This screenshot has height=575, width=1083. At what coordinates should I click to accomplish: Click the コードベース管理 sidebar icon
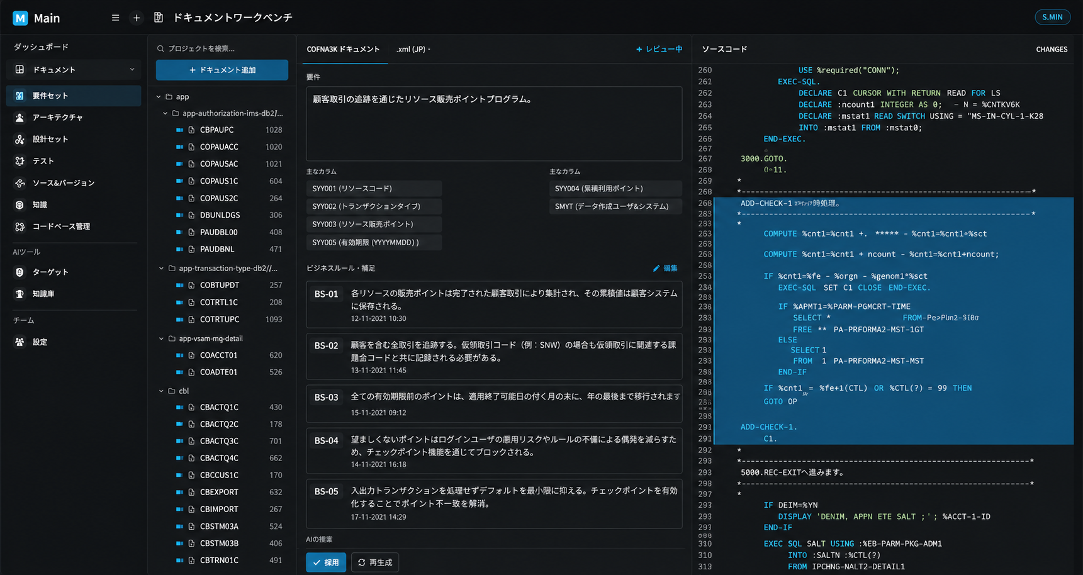[x=20, y=226]
